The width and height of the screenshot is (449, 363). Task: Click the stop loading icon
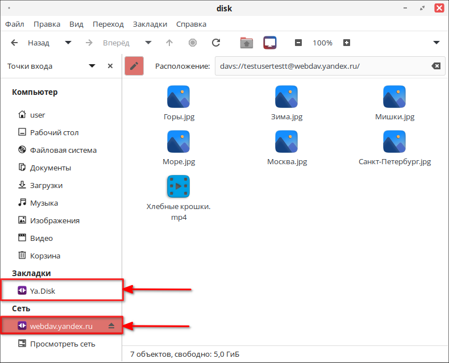193,43
